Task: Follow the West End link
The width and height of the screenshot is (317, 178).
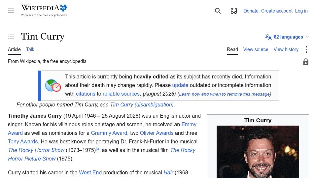Action: coord(90,172)
